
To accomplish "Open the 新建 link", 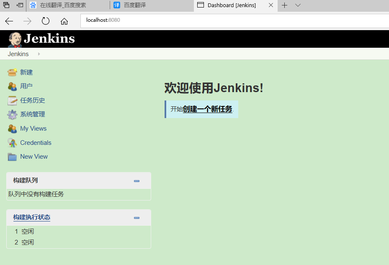I will [26, 72].
